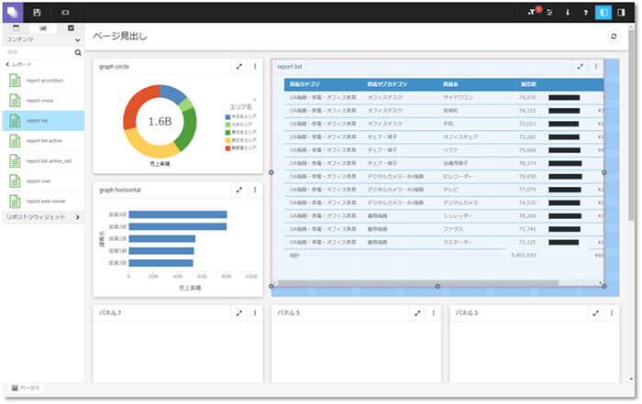642x404 pixels.
Task: Click the 中日本エリア legend color swatch
Action: [x=228, y=117]
